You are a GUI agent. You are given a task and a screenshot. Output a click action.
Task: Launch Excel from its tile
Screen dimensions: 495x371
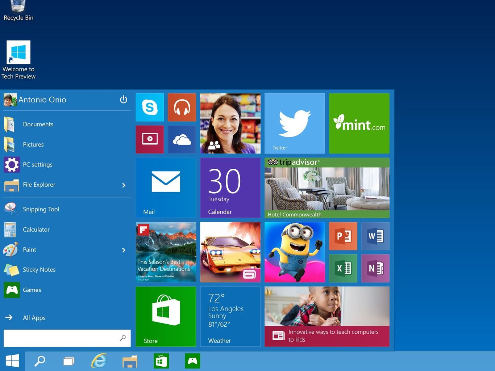coord(343,268)
